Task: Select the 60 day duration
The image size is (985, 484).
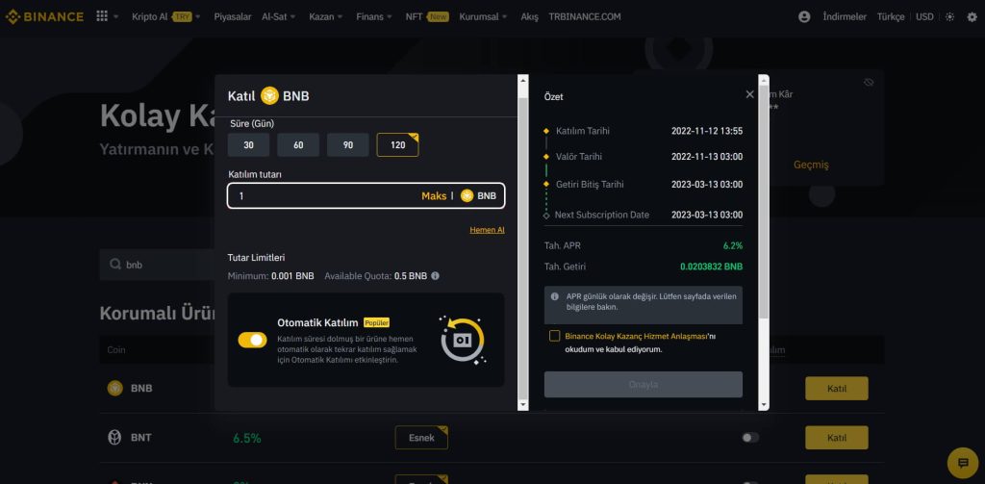Action: pos(298,144)
